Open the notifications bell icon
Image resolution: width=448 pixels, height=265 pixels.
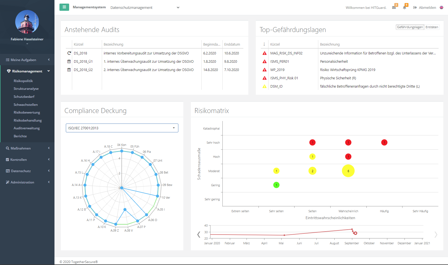pos(405,7)
